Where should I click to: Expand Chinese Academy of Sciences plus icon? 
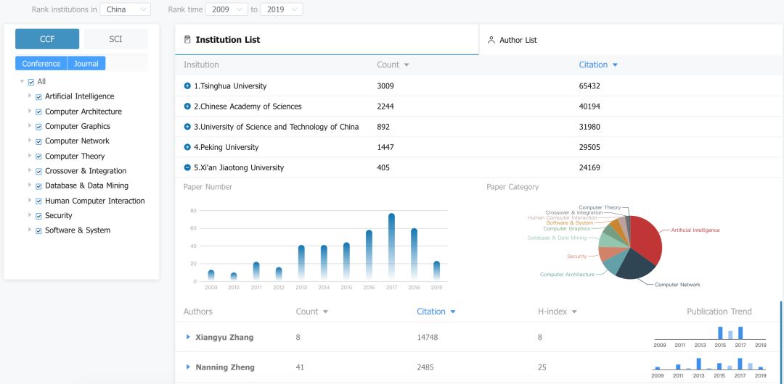pos(187,107)
